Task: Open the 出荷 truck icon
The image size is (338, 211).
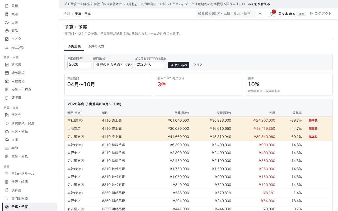Action: [7, 23]
